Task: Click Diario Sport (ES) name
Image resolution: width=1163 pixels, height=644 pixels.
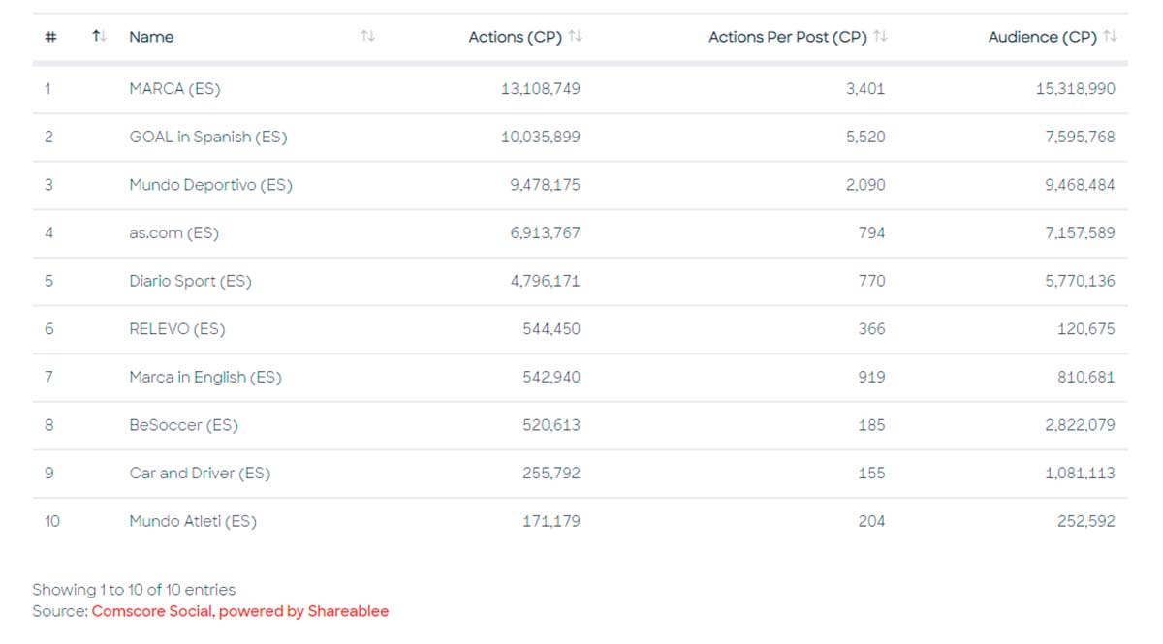Action: tap(190, 282)
